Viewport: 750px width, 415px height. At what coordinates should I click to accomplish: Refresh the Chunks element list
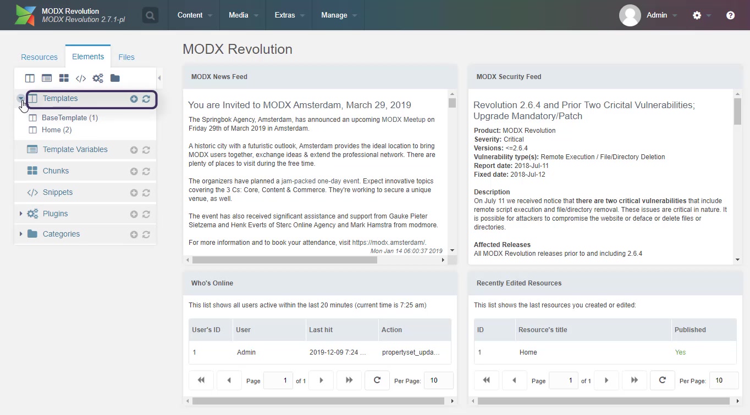[x=146, y=171]
